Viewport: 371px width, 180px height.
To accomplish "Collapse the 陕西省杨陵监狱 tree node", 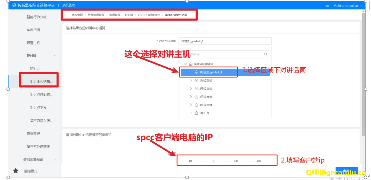I will click(x=185, y=64).
